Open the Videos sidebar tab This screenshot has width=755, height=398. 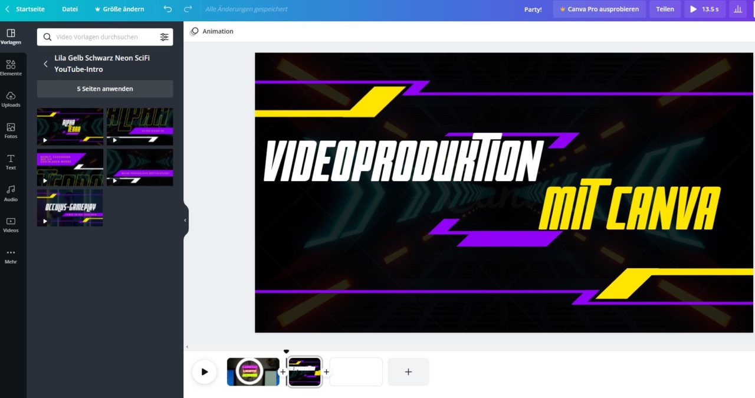(11, 225)
